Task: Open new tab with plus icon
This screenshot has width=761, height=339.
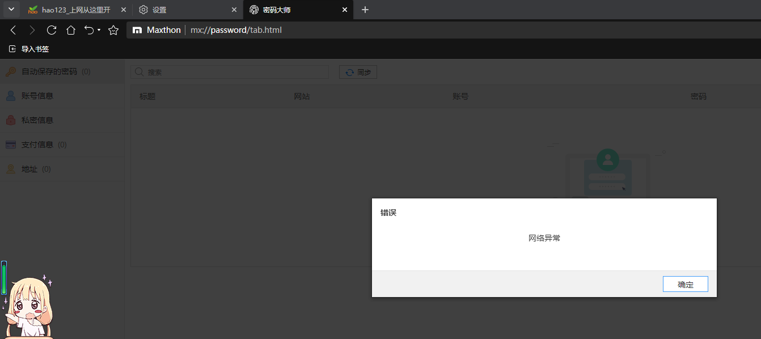Action: [x=365, y=10]
